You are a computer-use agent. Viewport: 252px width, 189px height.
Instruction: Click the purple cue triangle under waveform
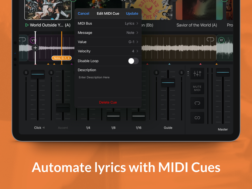click(x=72, y=64)
